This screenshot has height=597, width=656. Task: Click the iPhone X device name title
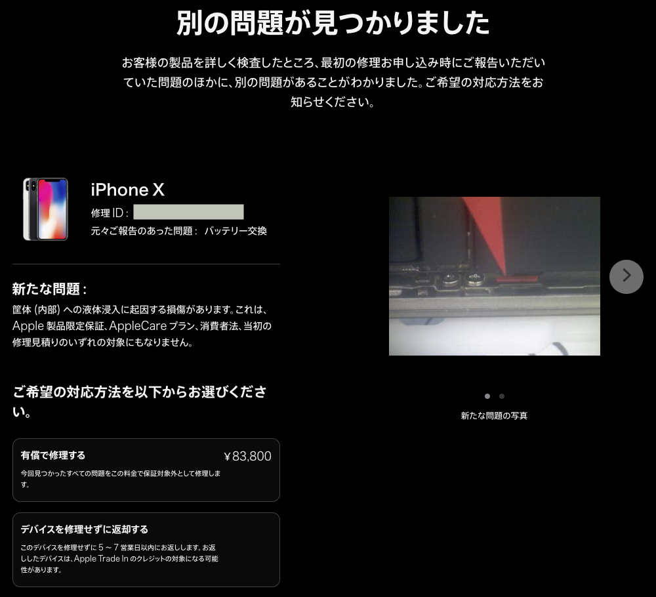coord(127,190)
